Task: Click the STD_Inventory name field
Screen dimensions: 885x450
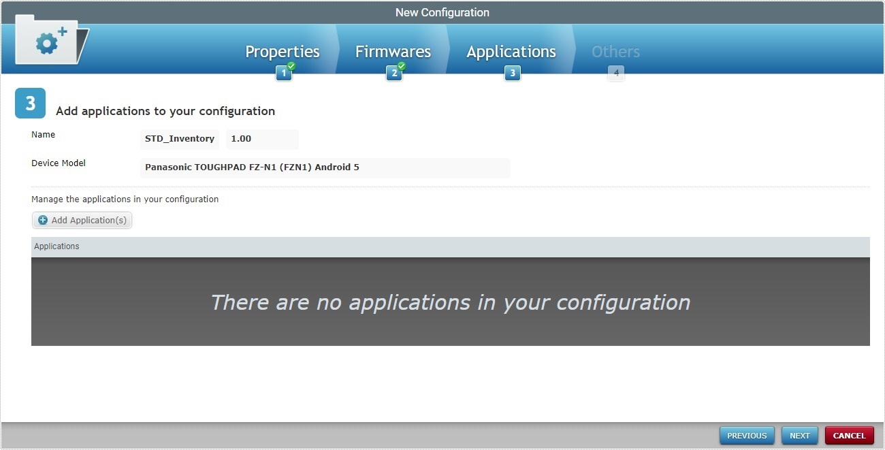Action: 179,139
